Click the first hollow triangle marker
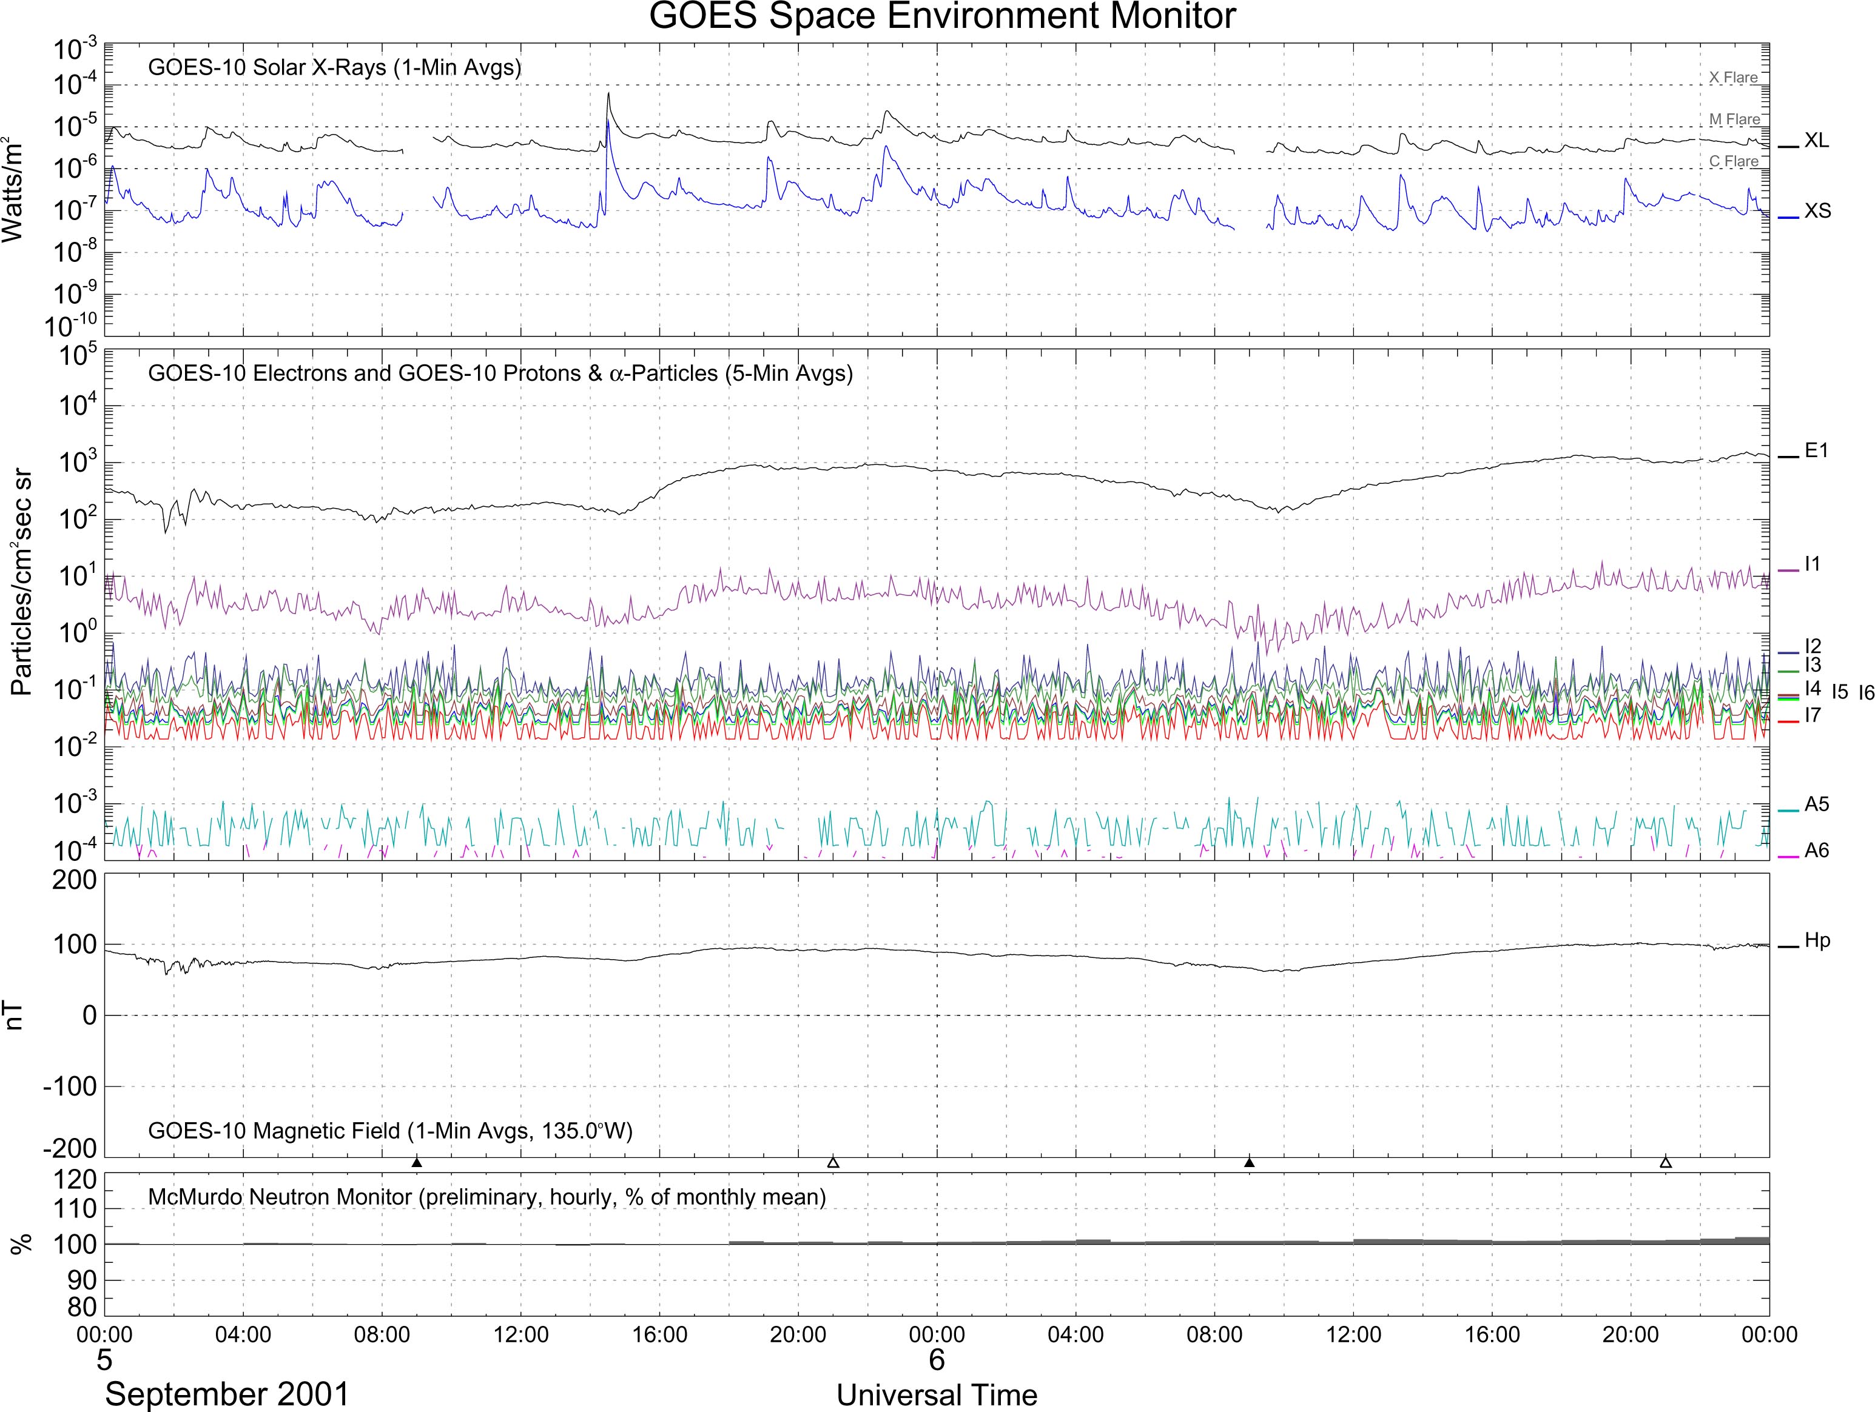Viewport: 1875px width, 1412px height. pyautogui.click(x=832, y=1162)
